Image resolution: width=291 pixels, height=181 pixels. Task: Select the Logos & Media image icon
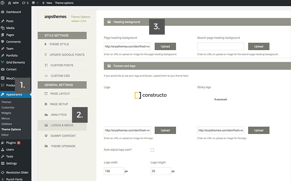46,125
